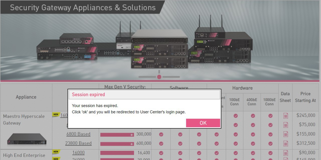Screen dimensions: 321x160
Task: Click 100GbE Conn check mark for 23800 Based
Action: pos(270,144)
